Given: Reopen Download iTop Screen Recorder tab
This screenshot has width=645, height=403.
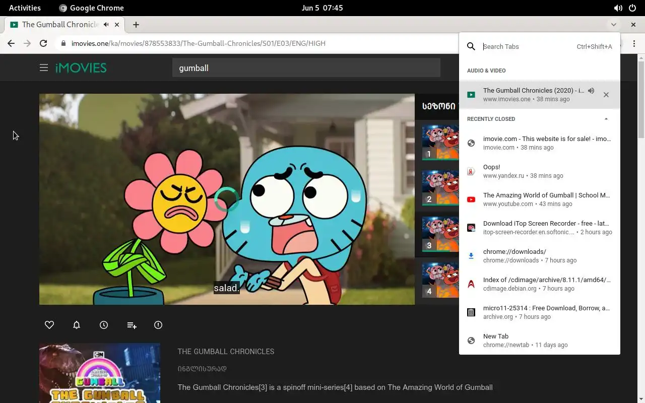Looking at the screenshot, I should pos(540,228).
